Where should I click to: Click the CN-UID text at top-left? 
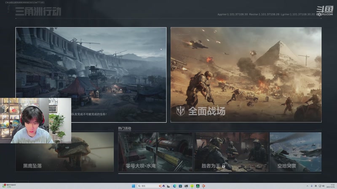pyautogui.click(x=25, y=3)
